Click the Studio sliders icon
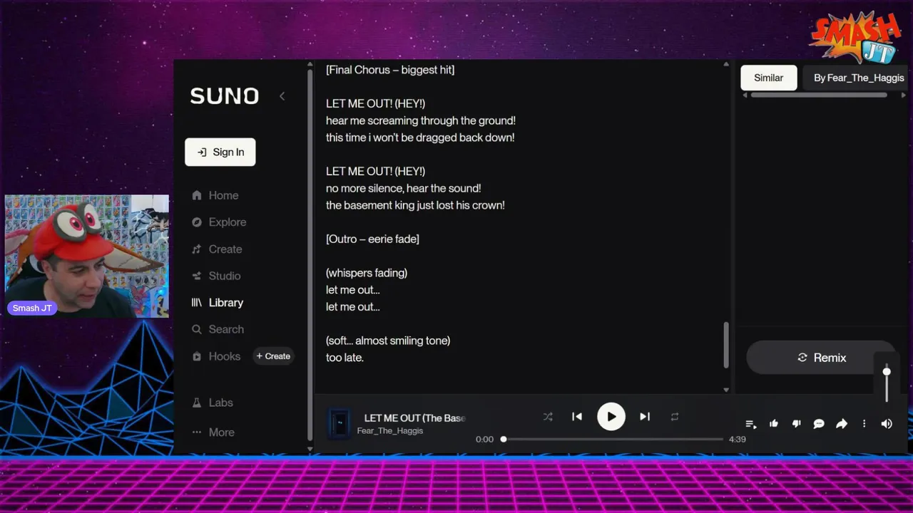Screen dimensions: 913x513 (x=197, y=276)
